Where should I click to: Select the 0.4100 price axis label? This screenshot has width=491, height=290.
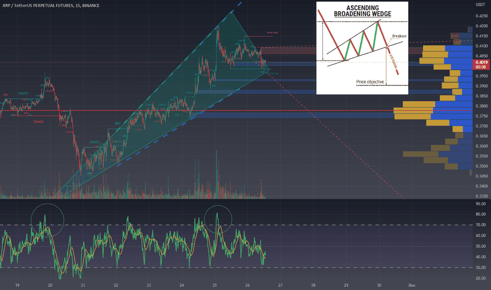482,46
